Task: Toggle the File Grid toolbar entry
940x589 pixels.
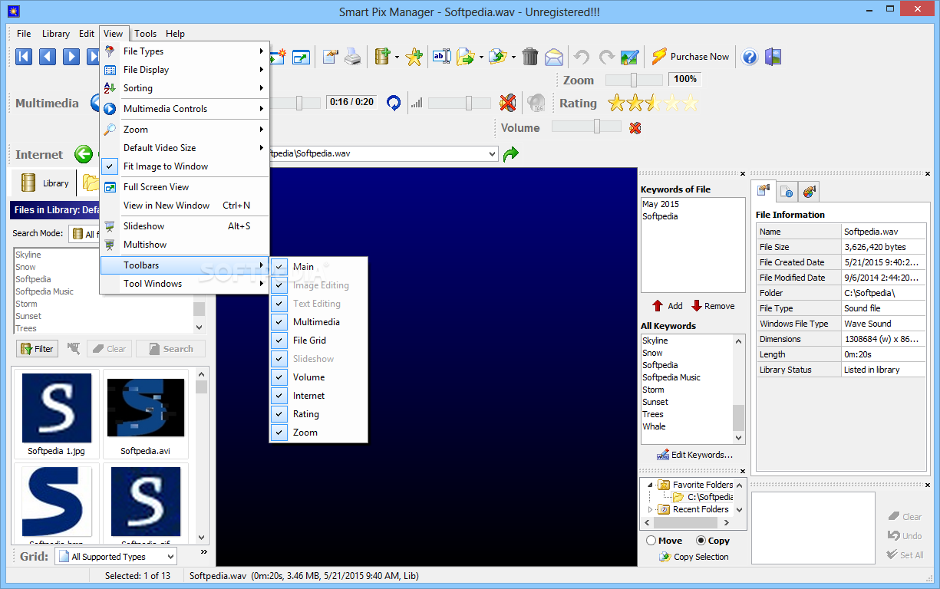Action: point(318,341)
